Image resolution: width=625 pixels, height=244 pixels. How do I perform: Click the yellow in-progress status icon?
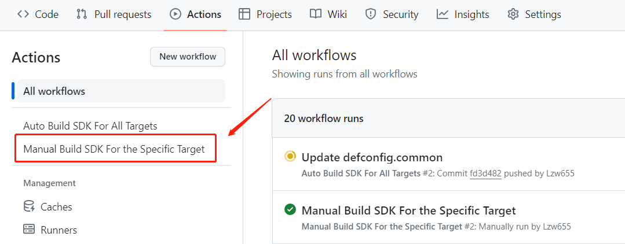pos(290,157)
